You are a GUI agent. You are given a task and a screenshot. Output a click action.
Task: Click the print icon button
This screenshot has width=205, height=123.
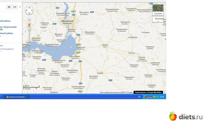tap(9, 7)
